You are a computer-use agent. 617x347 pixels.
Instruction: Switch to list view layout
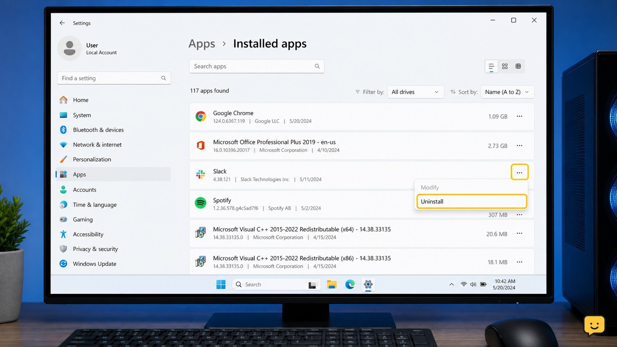[491, 66]
